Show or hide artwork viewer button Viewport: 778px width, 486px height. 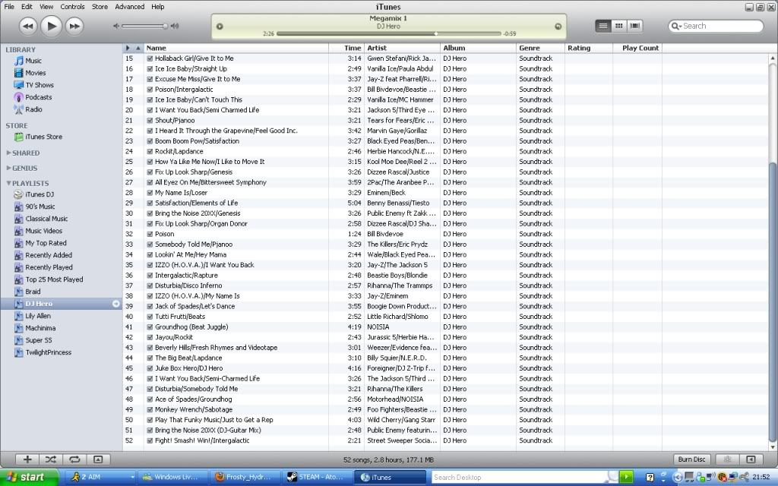click(x=98, y=459)
